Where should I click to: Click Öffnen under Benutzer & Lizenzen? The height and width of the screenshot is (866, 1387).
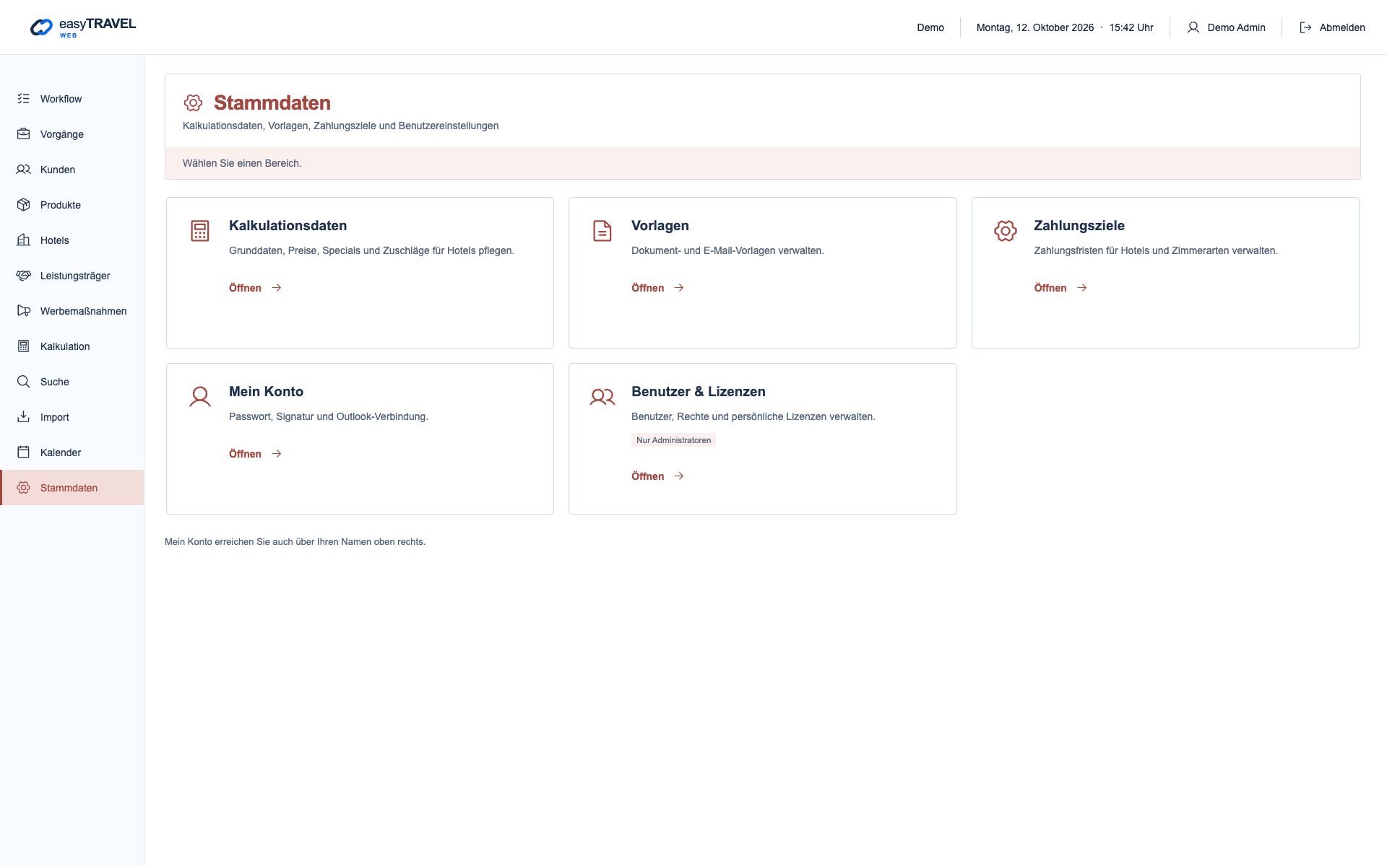point(658,476)
